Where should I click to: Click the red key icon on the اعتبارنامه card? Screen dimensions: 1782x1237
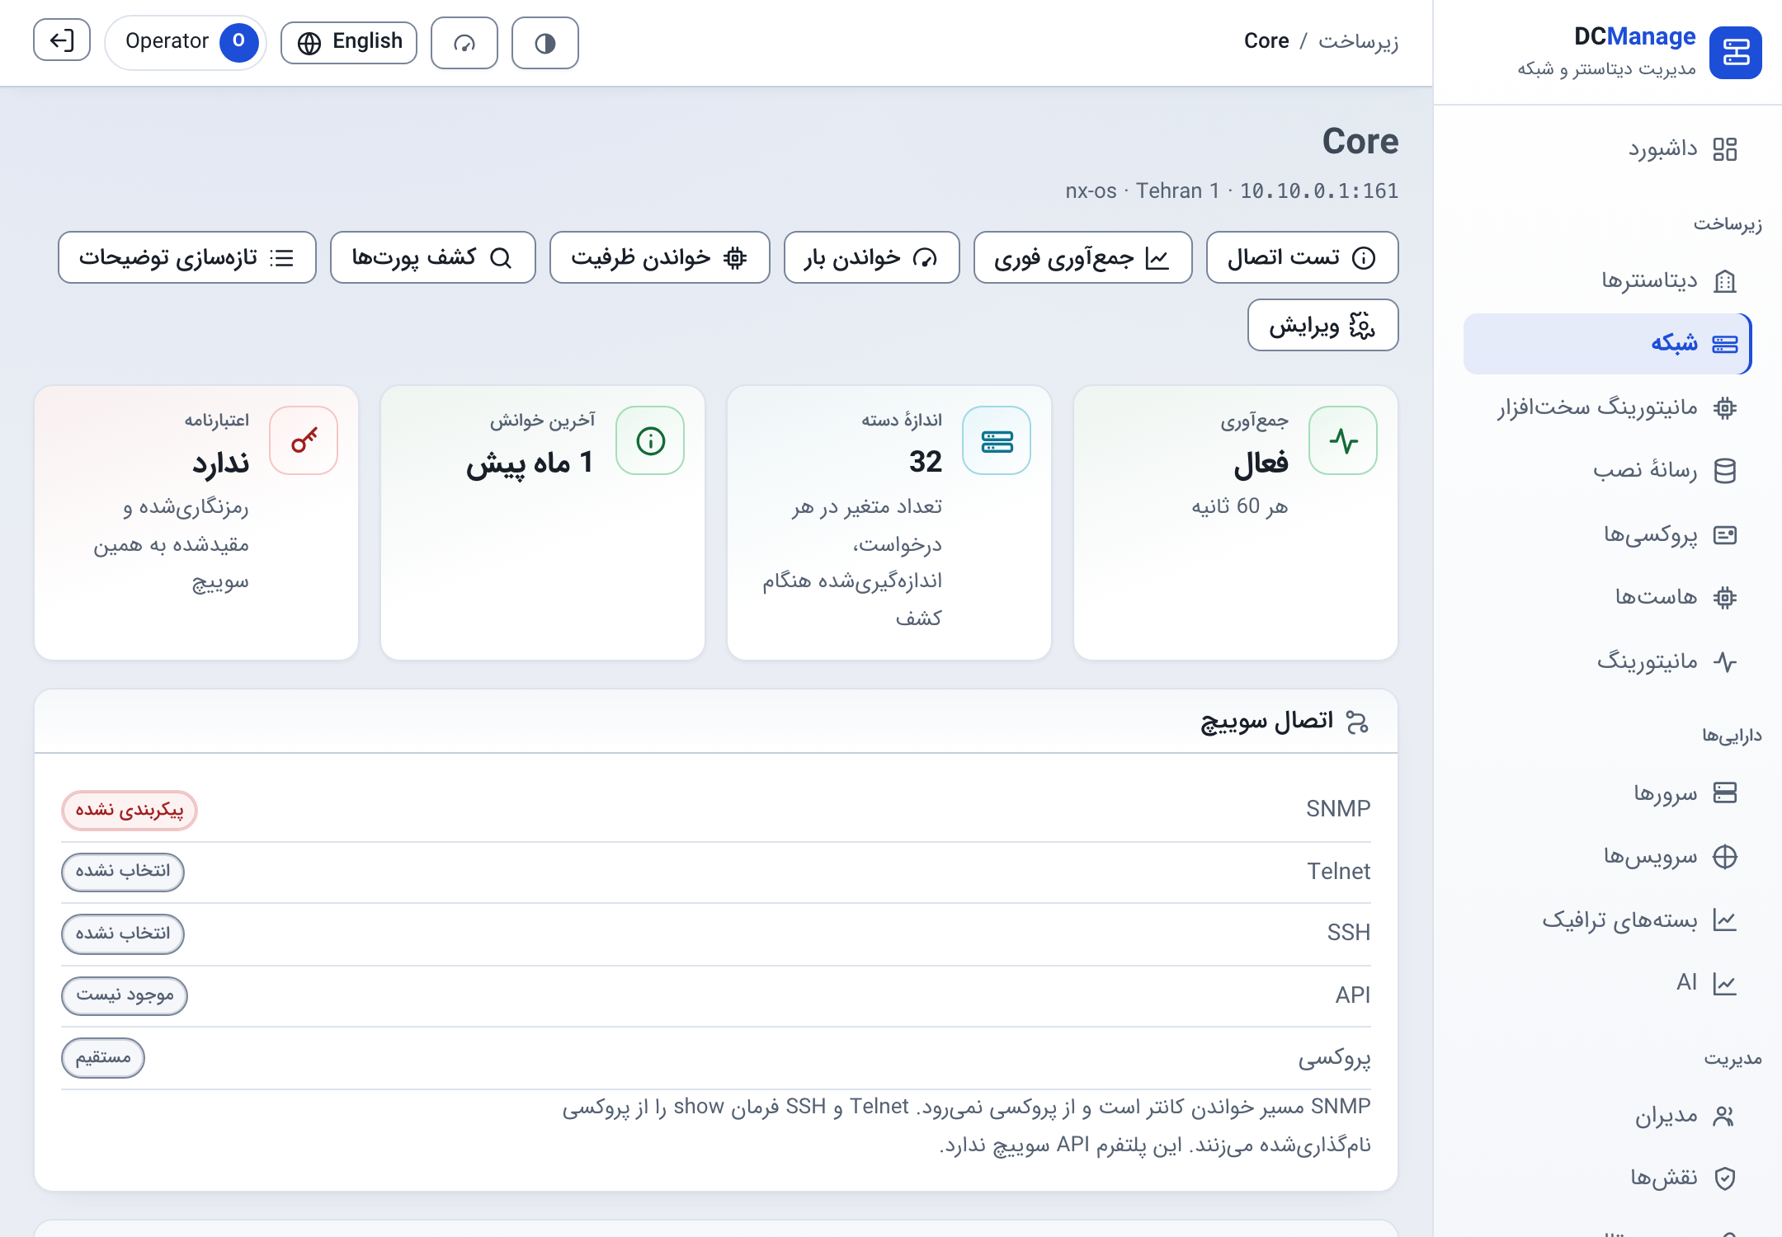pyautogui.click(x=304, y=440)
